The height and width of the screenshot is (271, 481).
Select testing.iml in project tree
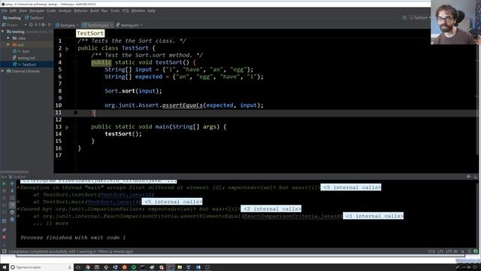coord(24,58)
